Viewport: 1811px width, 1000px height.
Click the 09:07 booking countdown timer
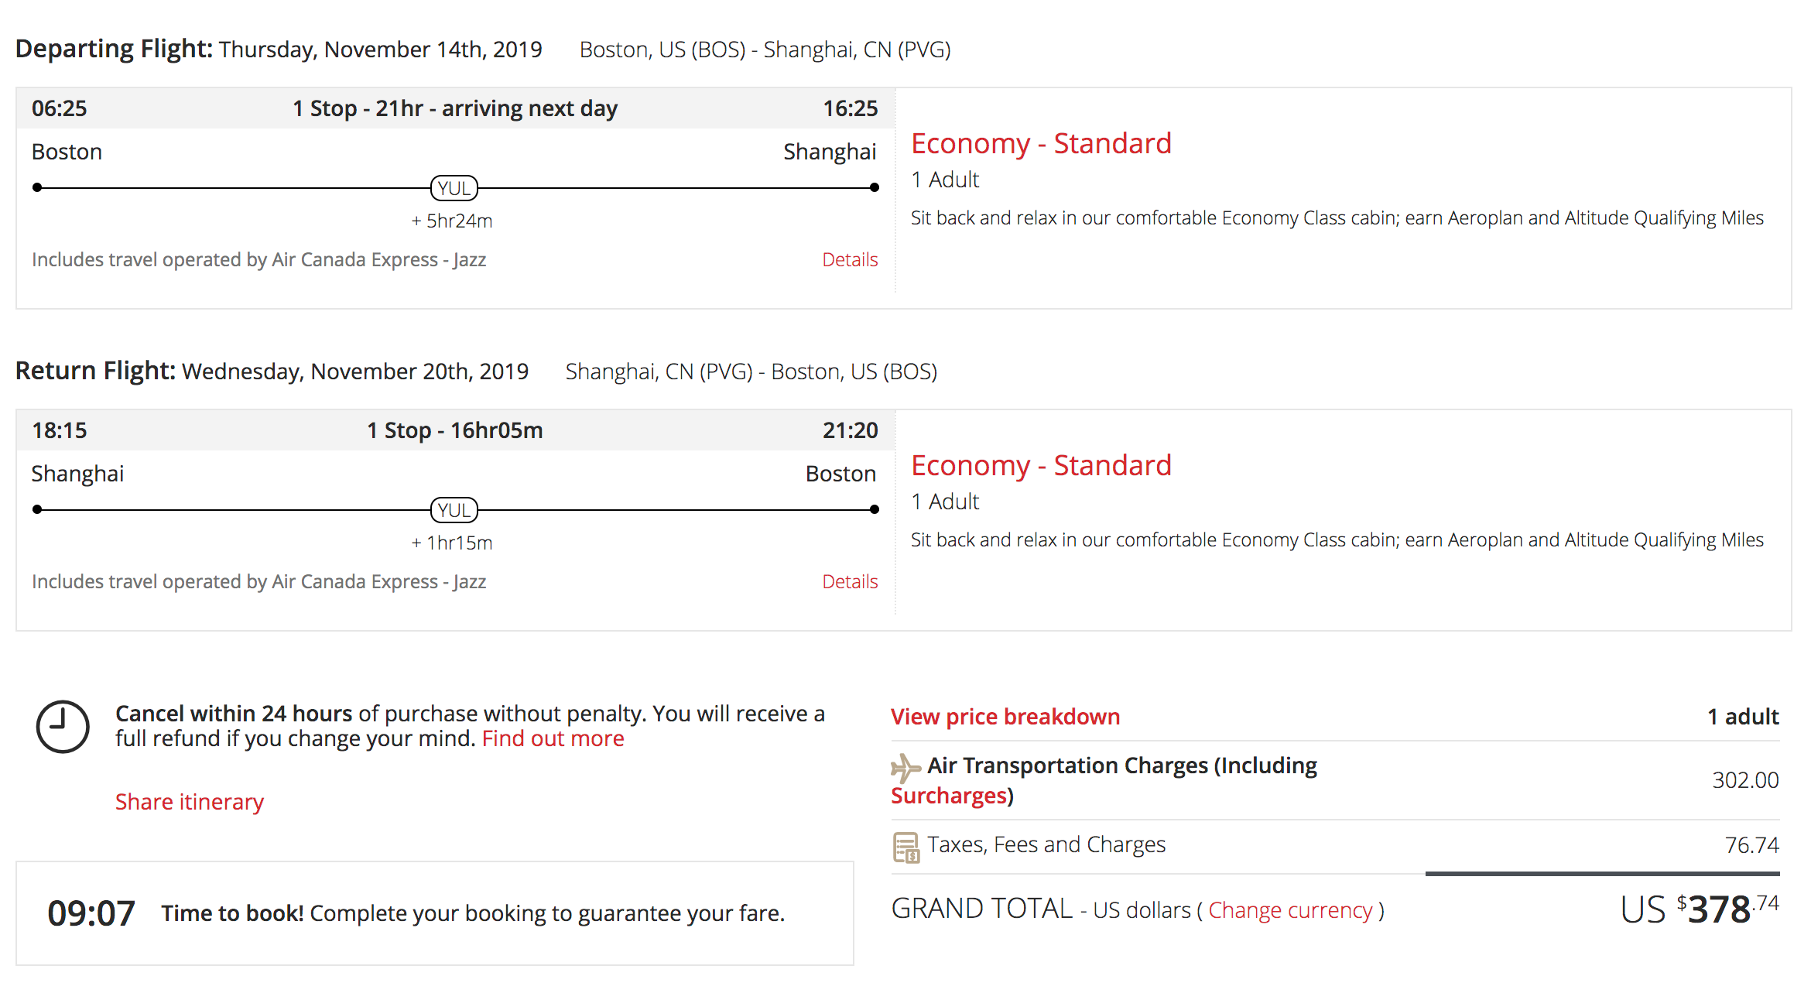click(91, 913)
